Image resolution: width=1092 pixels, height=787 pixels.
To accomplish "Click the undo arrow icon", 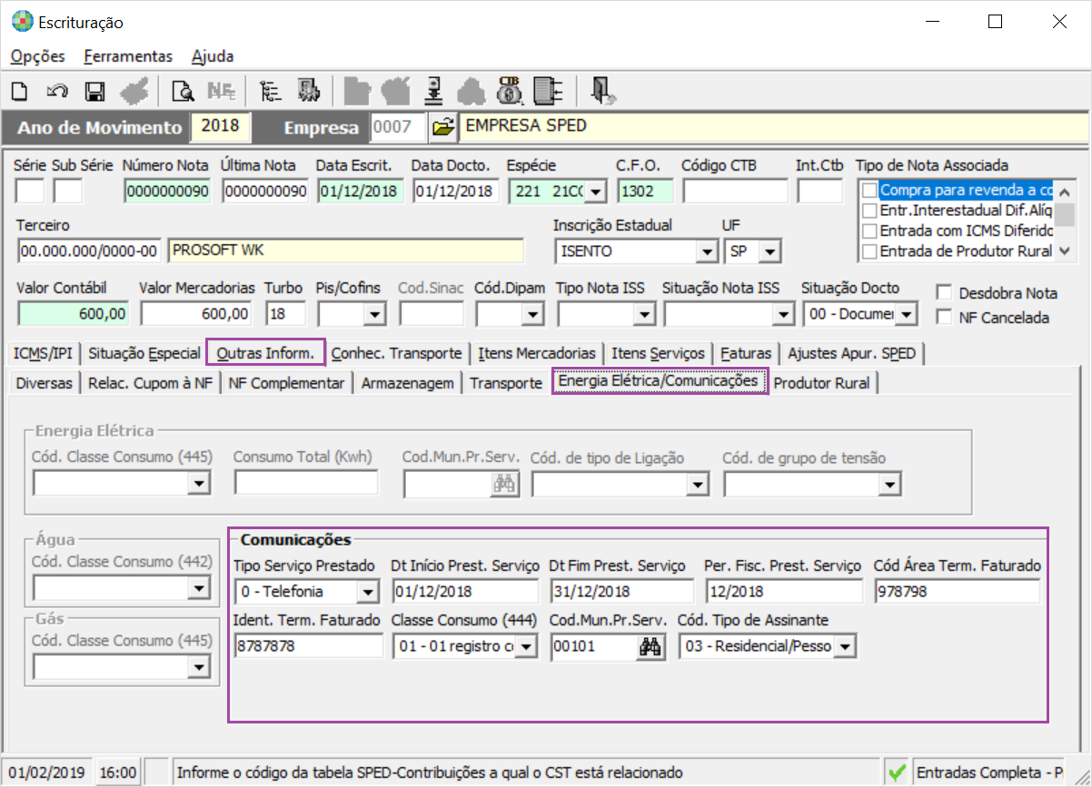I will [x=56, y=91].
